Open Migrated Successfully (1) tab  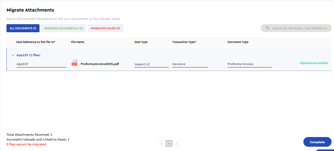pos(63,28)
